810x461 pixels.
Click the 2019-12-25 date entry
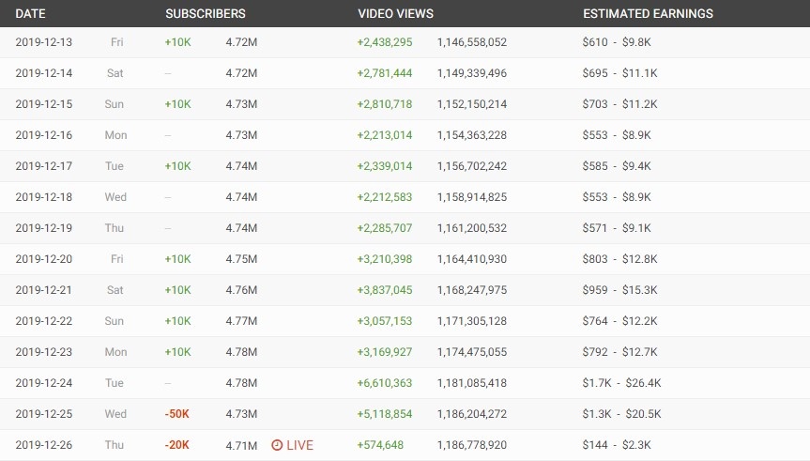pyautogui.click(x=44, y=414)
